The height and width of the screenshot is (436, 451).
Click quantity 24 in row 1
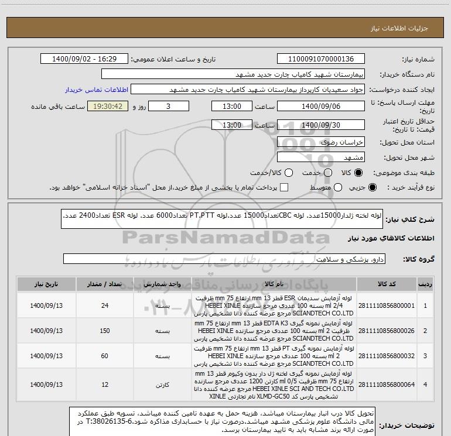(105, 305)
